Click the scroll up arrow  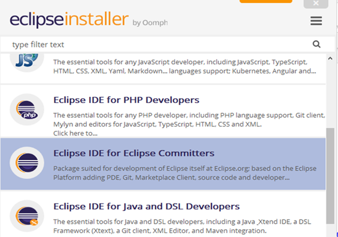point(330,58)
